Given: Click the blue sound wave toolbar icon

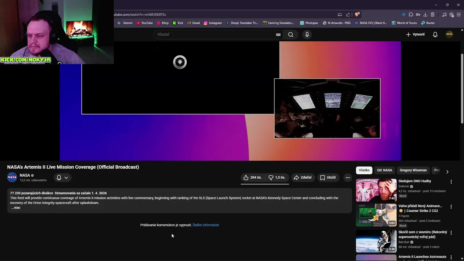Looking at the screenshot, I should pyautogui.click(x=403, y=14).
